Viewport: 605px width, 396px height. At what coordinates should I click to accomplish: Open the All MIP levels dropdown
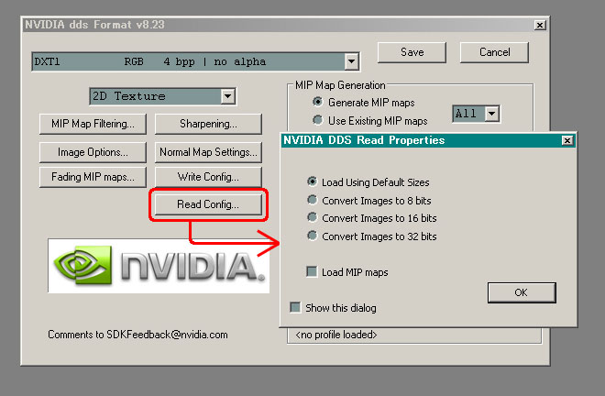[492, 114]
